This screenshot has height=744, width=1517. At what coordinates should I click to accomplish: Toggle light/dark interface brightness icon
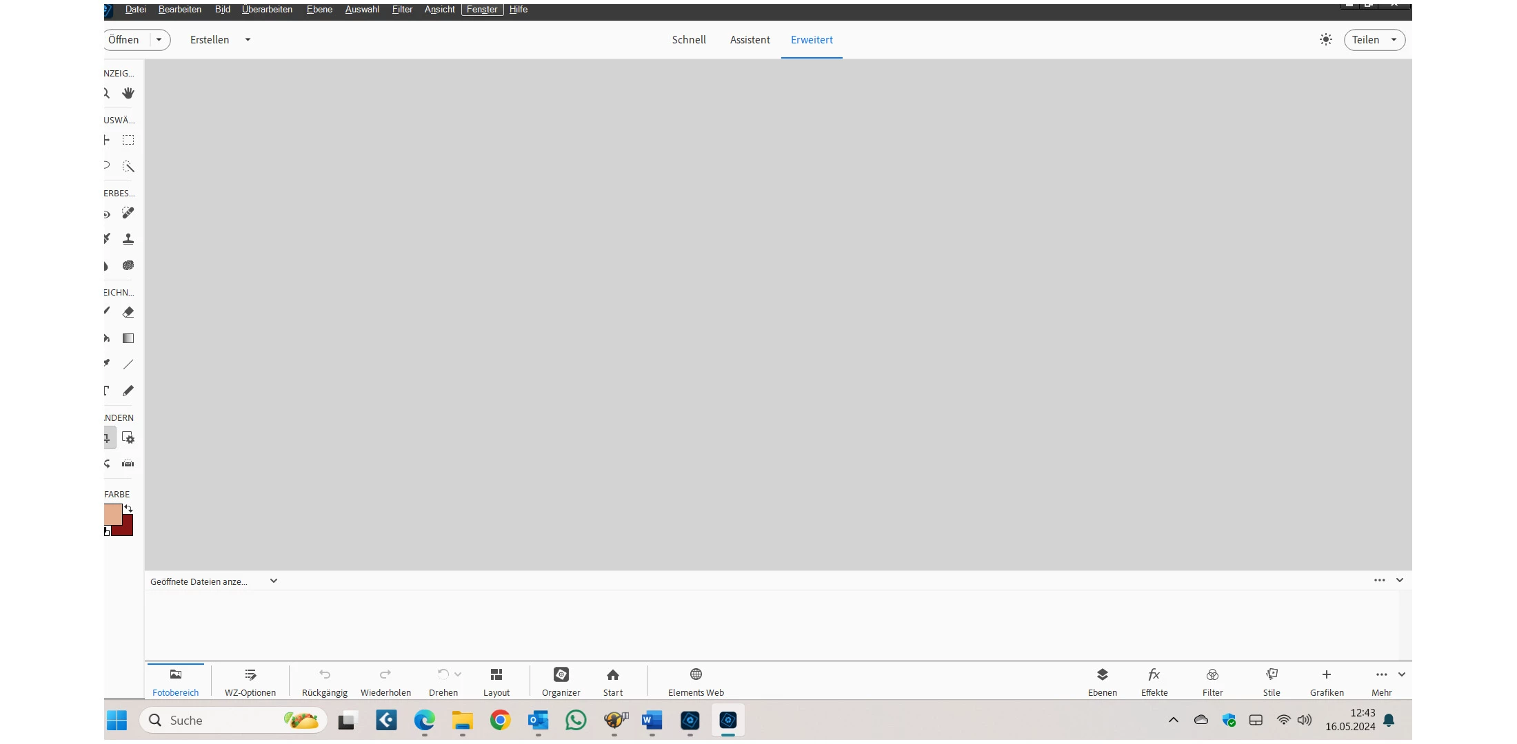click(x=1325, y=40)
